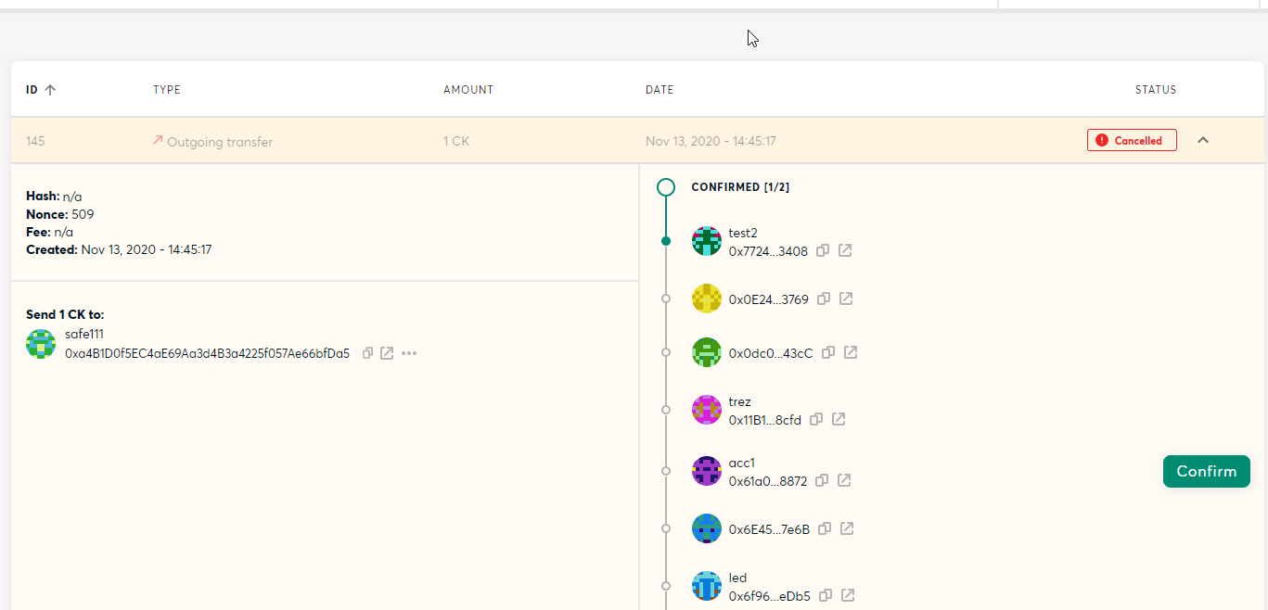
Task: Click the Send 1 CK to heading
Action: coord(65,314)
